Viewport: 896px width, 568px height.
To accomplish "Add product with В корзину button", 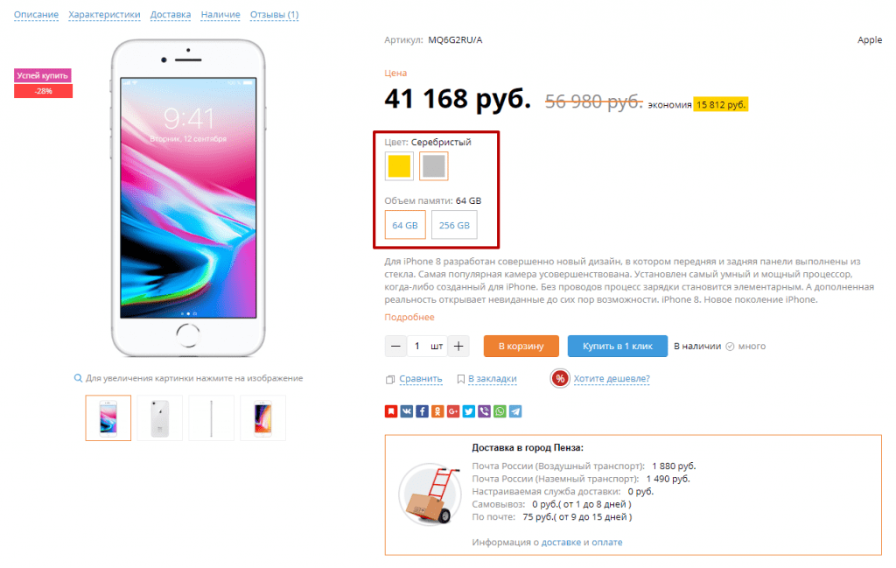I will pyautogui.click(x=521, y=347).
